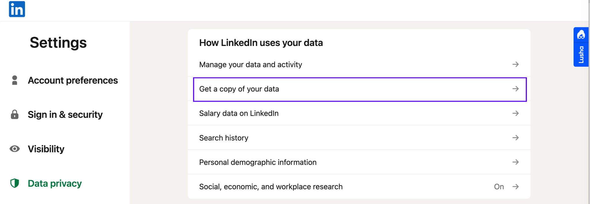Click arrow beside Manage your data and activity

tap(516, 64)
